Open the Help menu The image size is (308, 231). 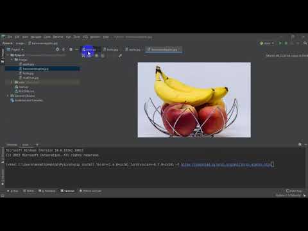coord(106,37)
